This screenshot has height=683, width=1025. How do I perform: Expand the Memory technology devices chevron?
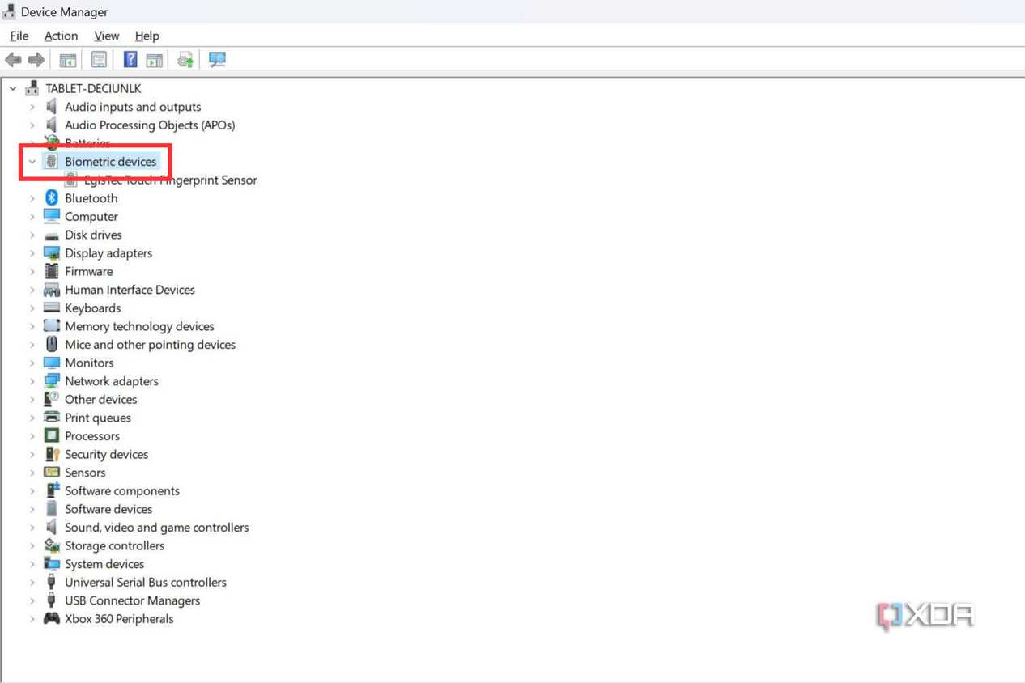[32, 326]
